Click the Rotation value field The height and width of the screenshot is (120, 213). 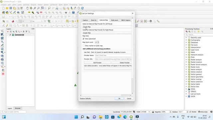coord(182,112)
